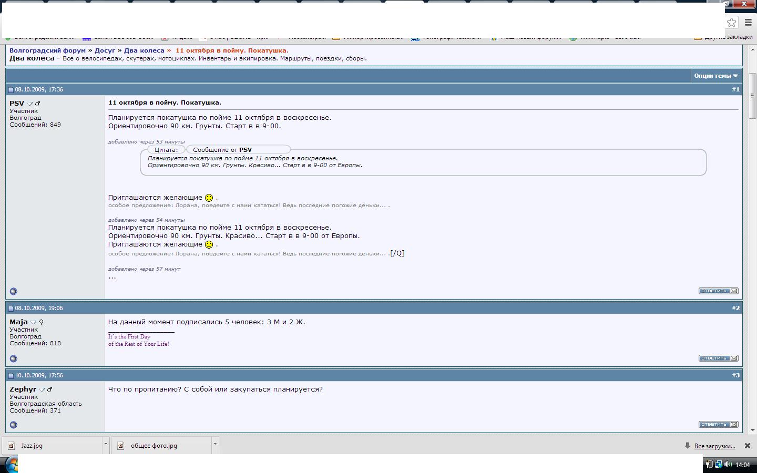This screenshot has width=757, height=473.
Task: Open the Windows Start button
Action: [x=11, y=465]
